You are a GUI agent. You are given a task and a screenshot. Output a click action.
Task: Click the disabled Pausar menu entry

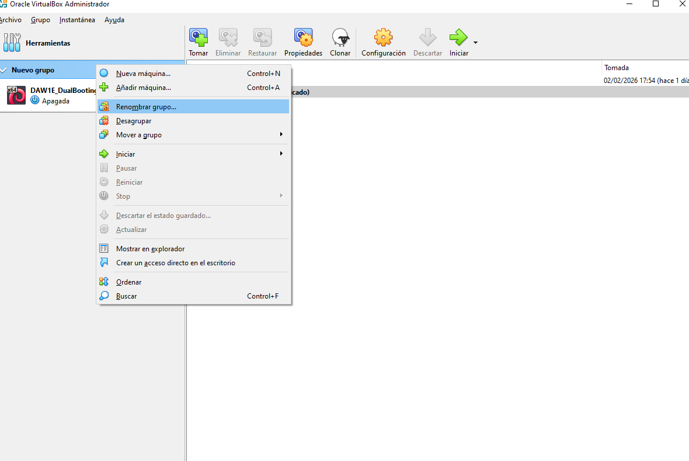click(193, 168)
